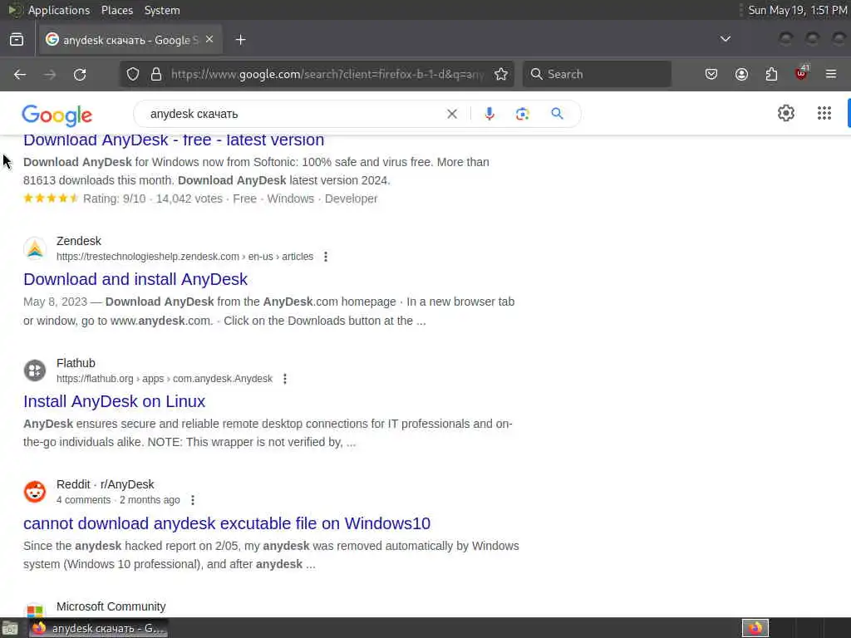Open the extensions puzzle icon
Viewport: 851px width, 638px height.
771,74
